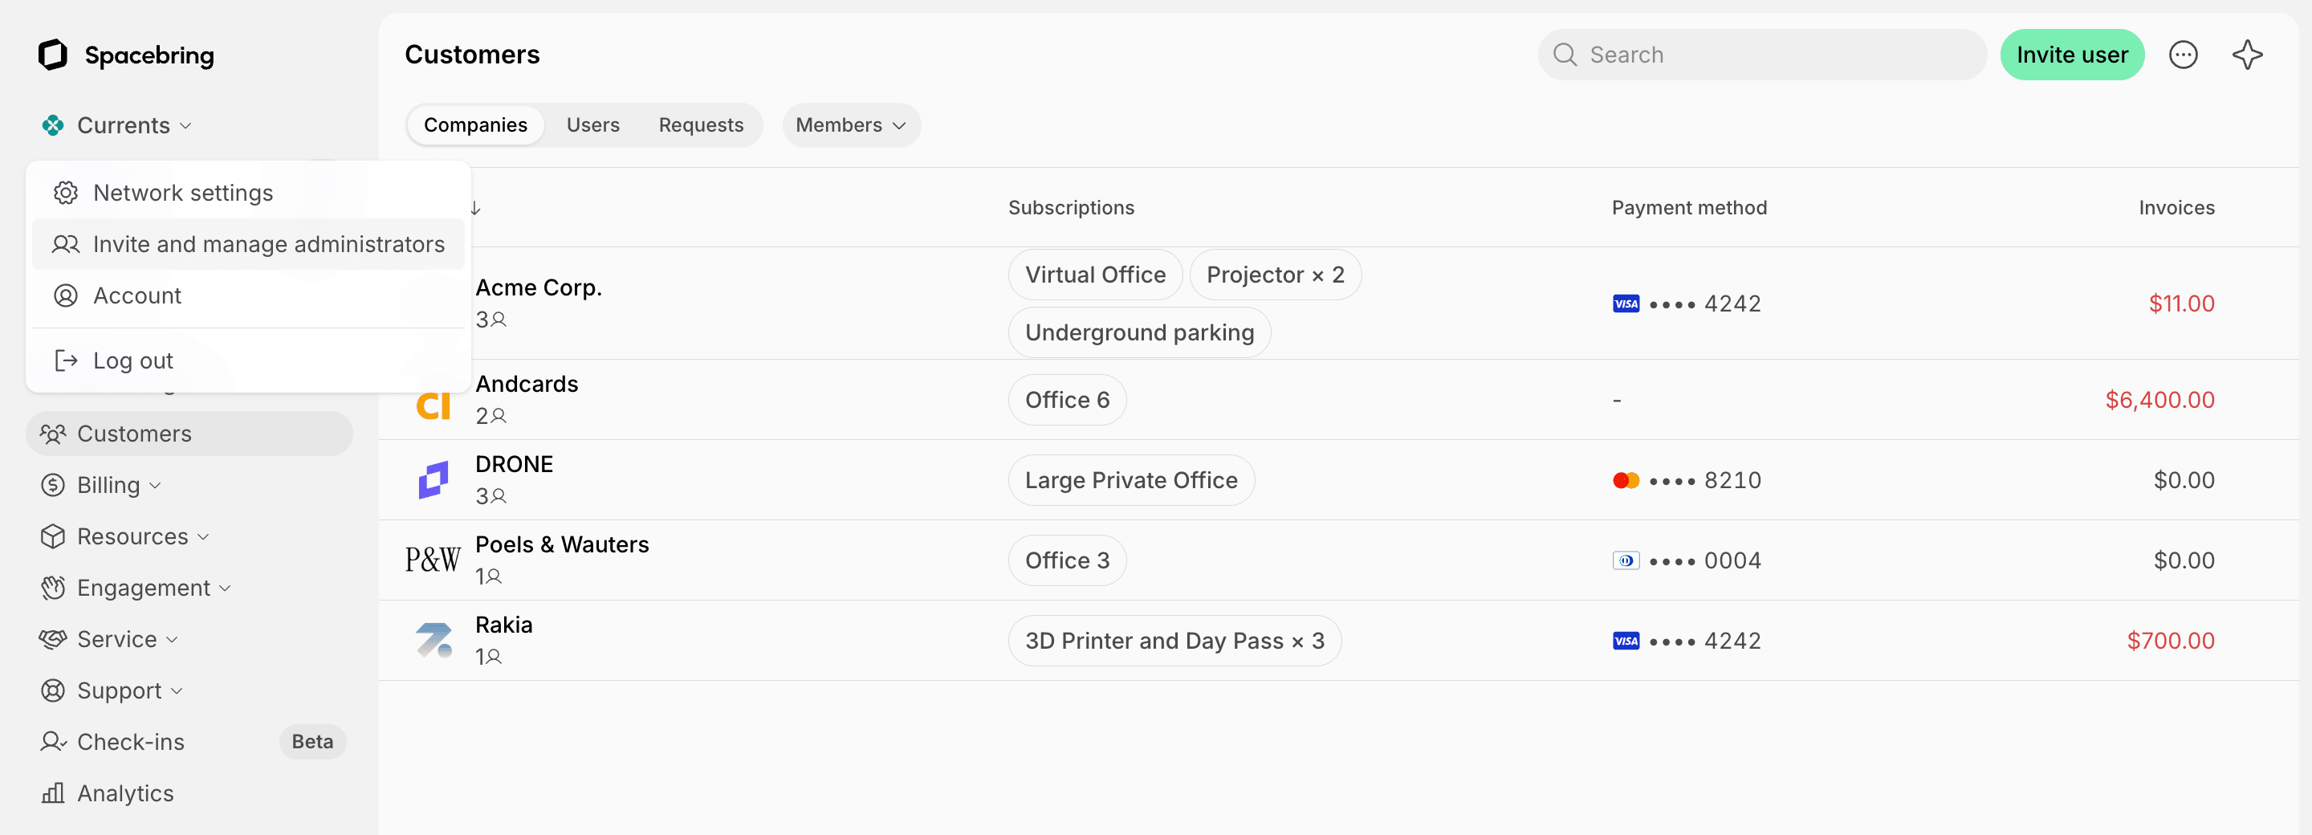
Task: Open the Acme Corp. company row
Action: click(1337, 303)
